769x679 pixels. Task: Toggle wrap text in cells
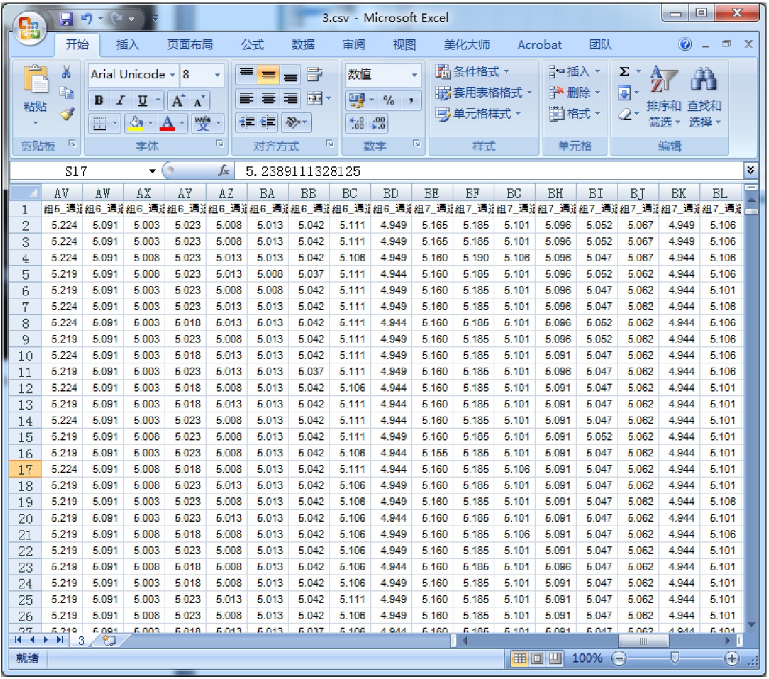pyautogui.click(x=314, y=75)
